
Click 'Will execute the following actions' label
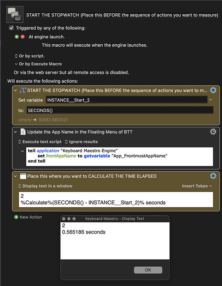point(43,81)
